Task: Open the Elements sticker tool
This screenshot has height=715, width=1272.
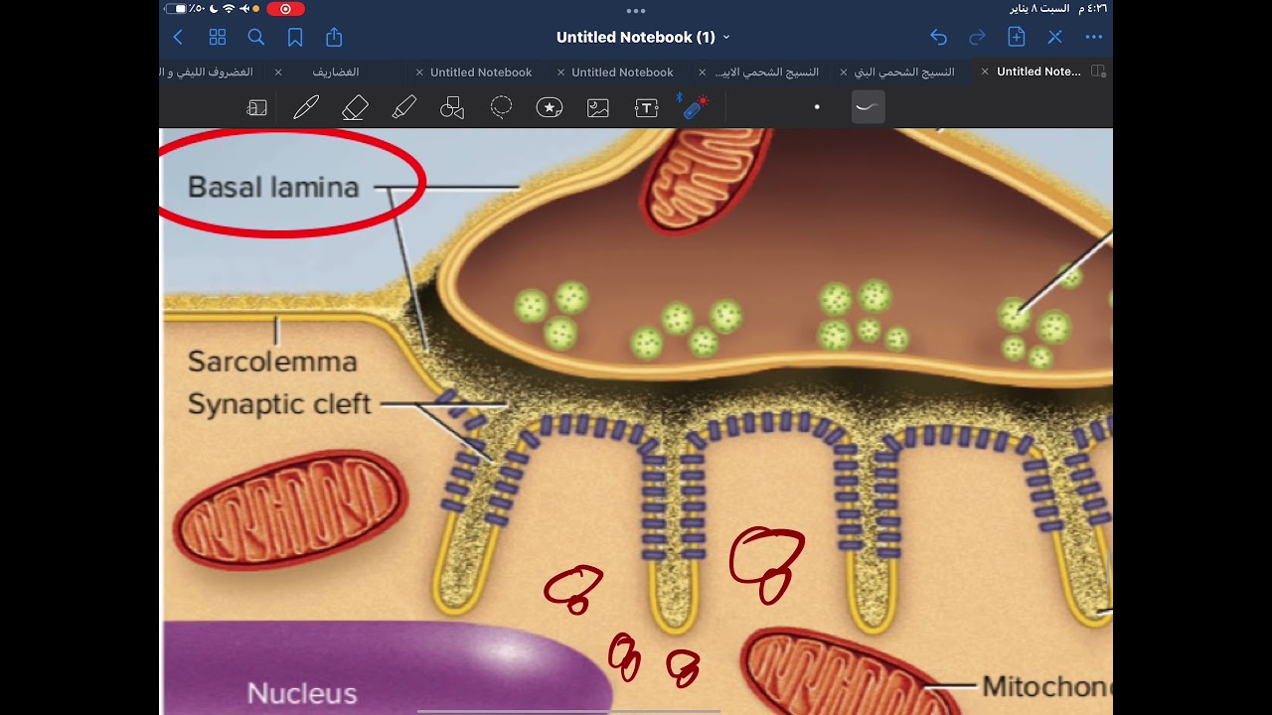Action: (550, 108)
